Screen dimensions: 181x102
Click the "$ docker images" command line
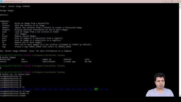[x=8, y=57]
